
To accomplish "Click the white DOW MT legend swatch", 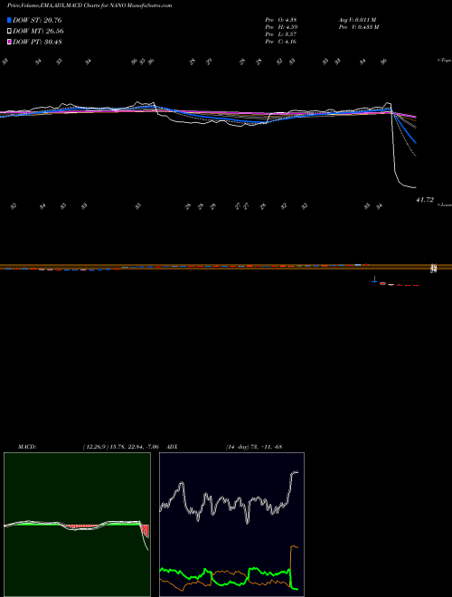I will point(9,32).
